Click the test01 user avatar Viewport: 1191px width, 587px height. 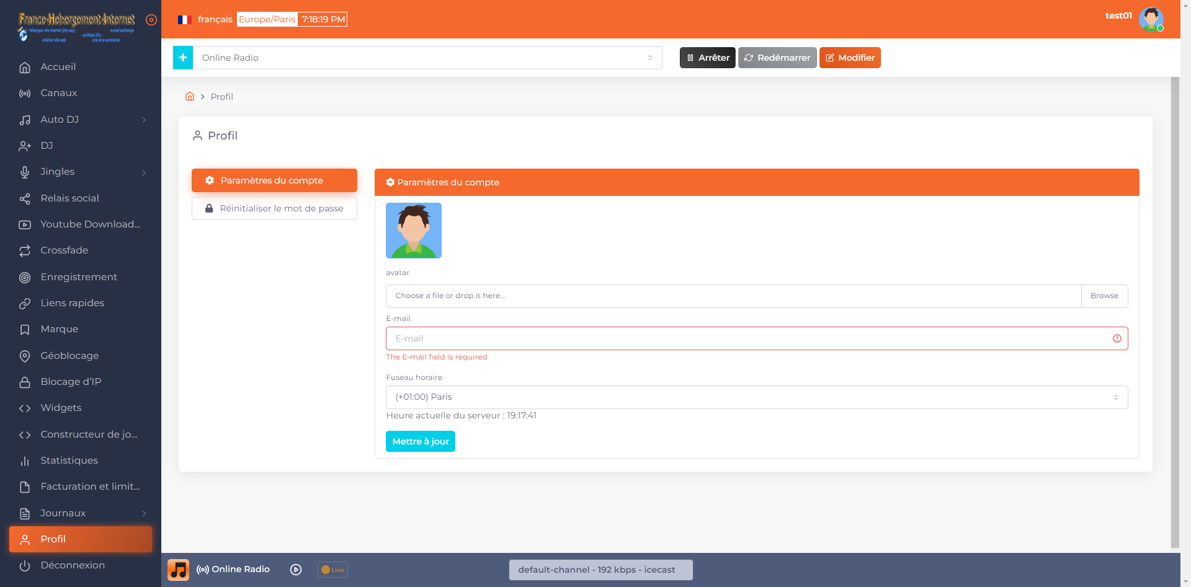1151,19
